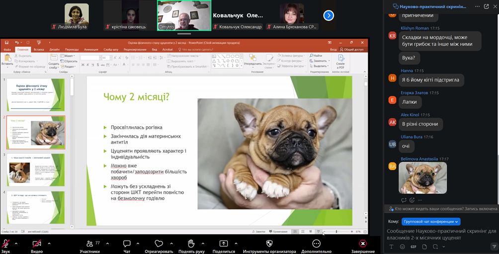Pop out the chat panel window

pyautogui.click(x=486, y=6)
